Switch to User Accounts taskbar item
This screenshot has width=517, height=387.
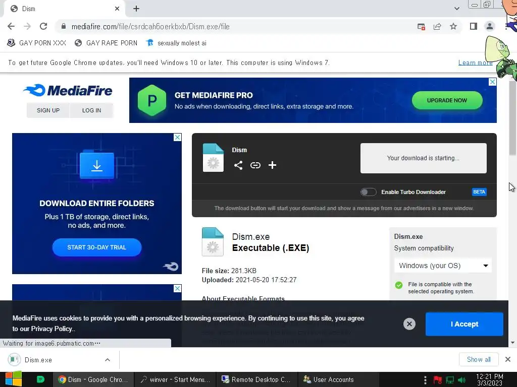[x=339, y=379]
